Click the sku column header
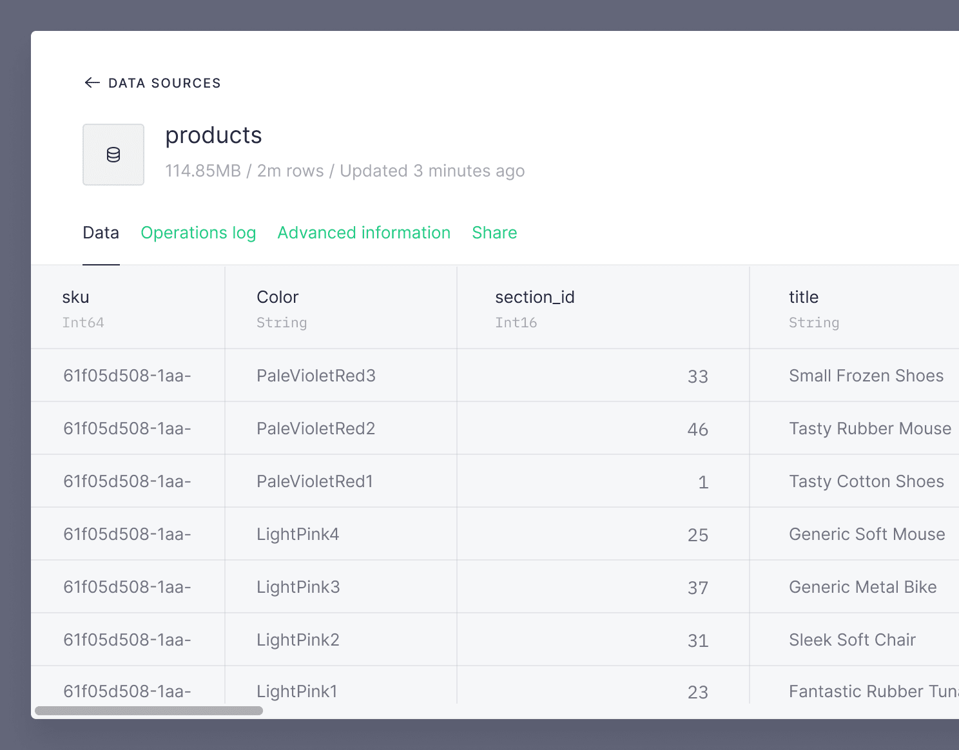Image resolution: width=959 pixels, height=750 pixels. coord(128,308)
